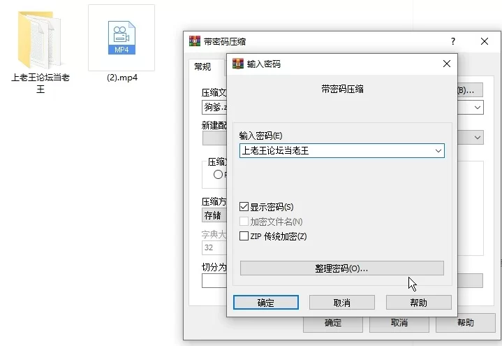Open 整理密码(O)... button

coord(342,268)
